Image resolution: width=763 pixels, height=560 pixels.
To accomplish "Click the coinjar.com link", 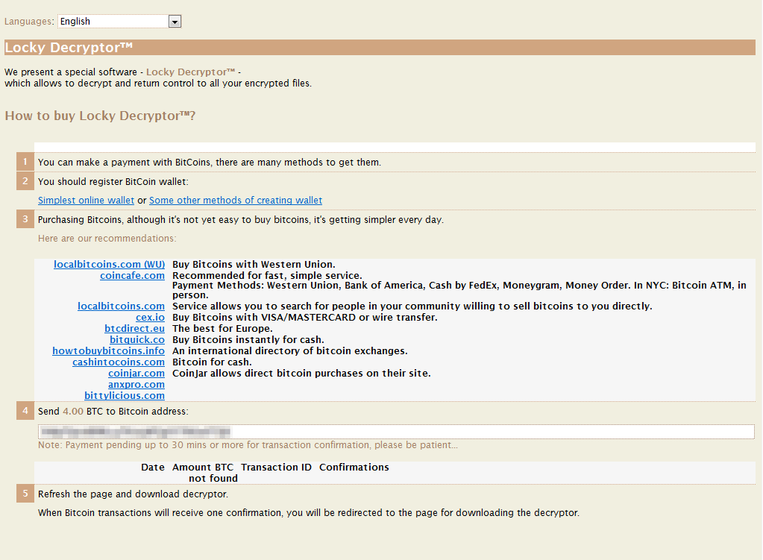I will pyautogui.click(x=136, y=374).
